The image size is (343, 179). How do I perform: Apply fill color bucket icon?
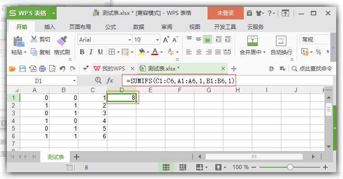click(x=141, y=52)
